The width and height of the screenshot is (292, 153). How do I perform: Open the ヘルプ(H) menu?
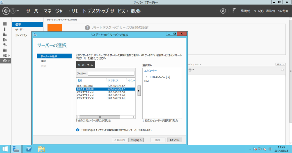click(x=283, y=11)
